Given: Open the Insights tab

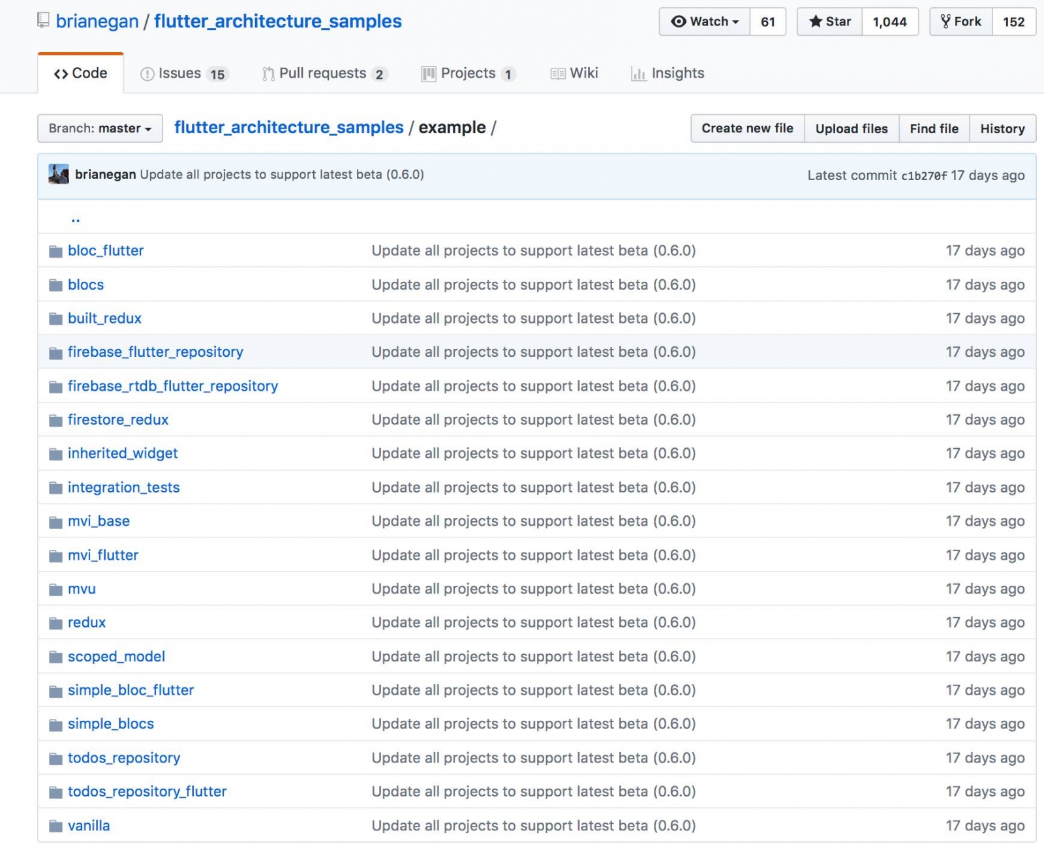Looking at the screenshot, I should [x=668, y=73].
